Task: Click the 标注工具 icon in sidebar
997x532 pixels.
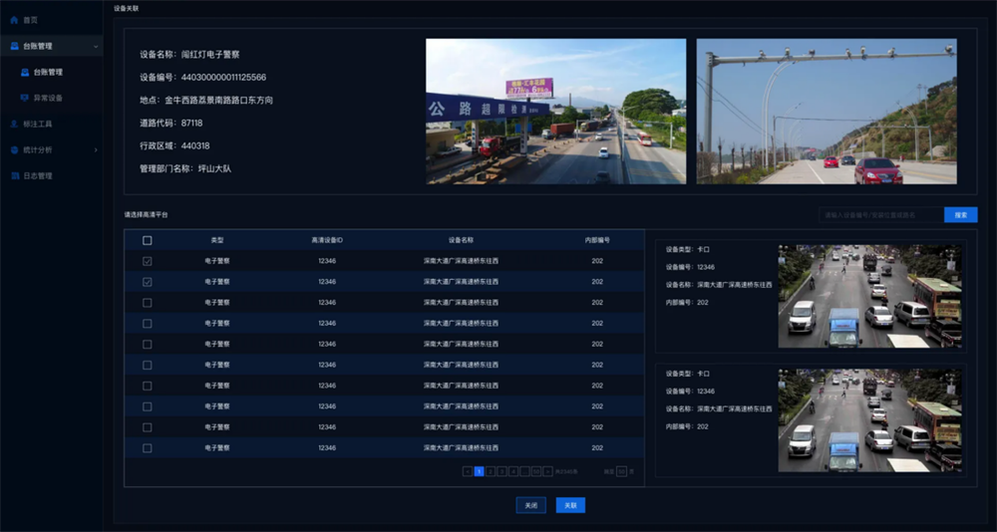Action: (14, 124)
